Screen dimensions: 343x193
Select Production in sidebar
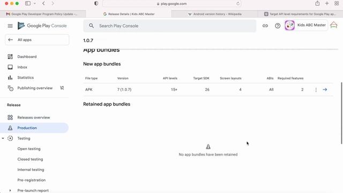click(34, 128)
